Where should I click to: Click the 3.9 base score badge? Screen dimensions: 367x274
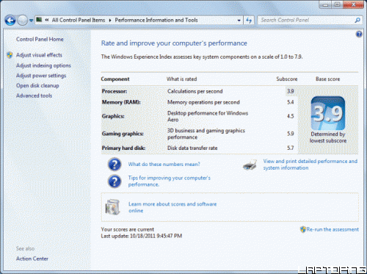(x=328, y=113)
